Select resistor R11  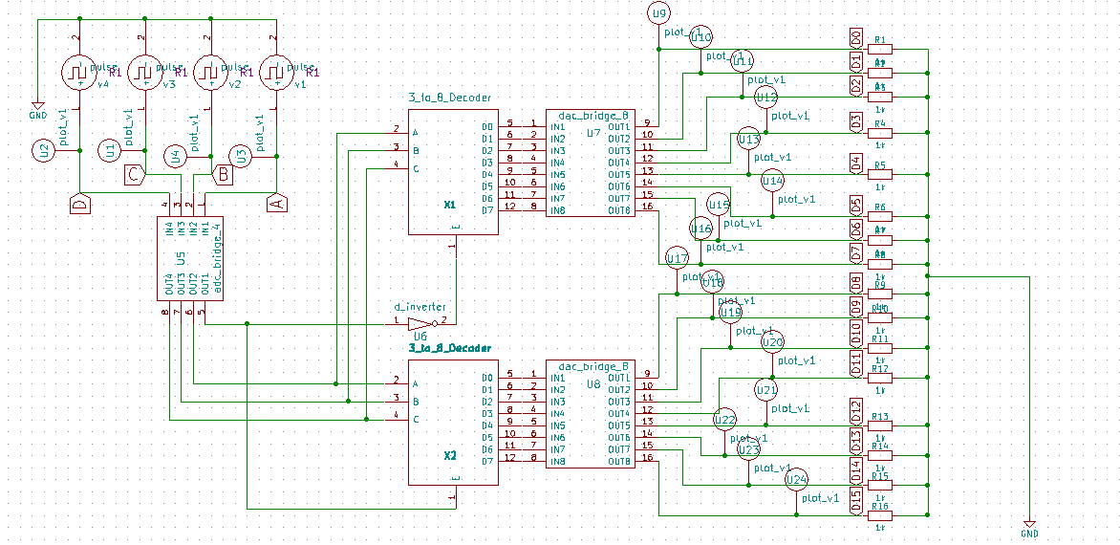[x=879, y=348]
